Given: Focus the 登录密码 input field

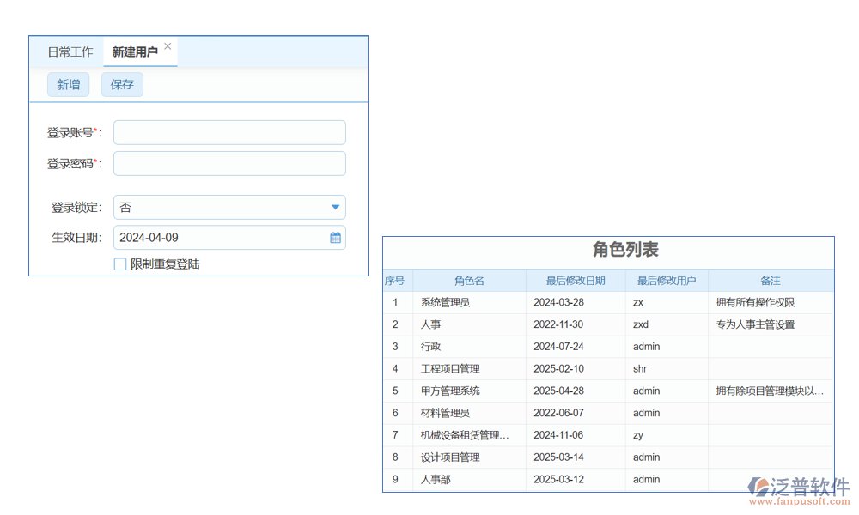Looking at the screenshot, I should pyautogui.click(x=229, y=164).
